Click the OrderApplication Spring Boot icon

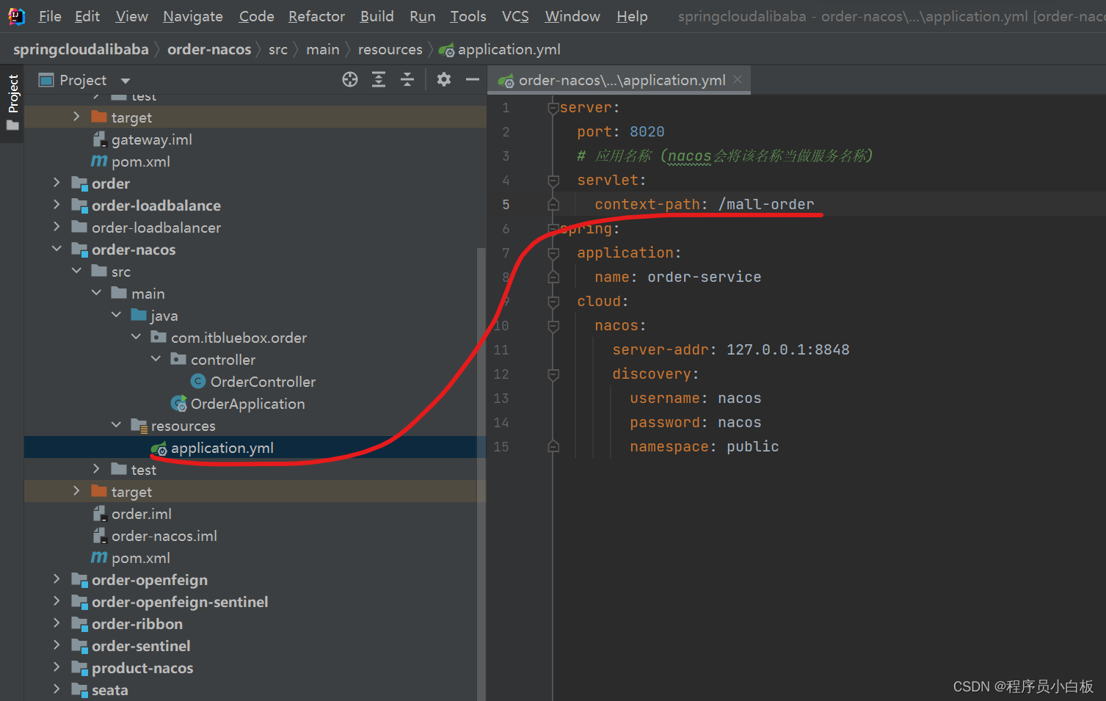[178, 403]
